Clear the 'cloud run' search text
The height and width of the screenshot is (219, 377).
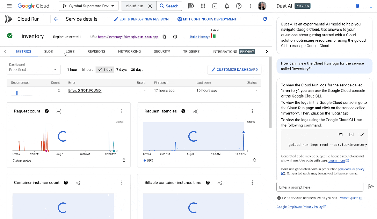150,6
